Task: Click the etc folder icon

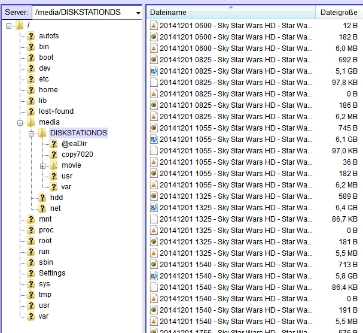Action: coord(30,79)
